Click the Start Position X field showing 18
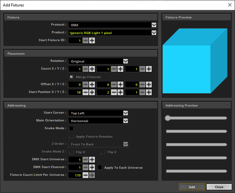235x193 pixels. 75,92
